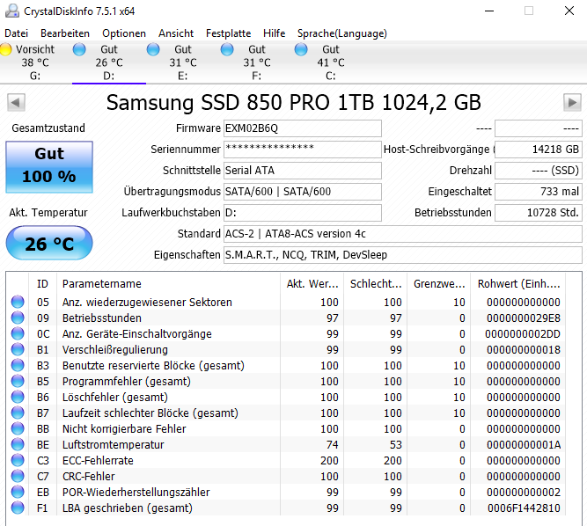587x526 pixels.
Task: Click the Parametername column header
Action: click(168, 284)
